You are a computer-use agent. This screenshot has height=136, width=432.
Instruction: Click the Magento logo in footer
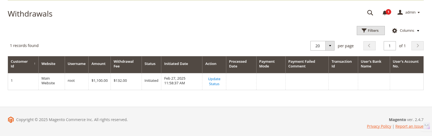point(11,120)
